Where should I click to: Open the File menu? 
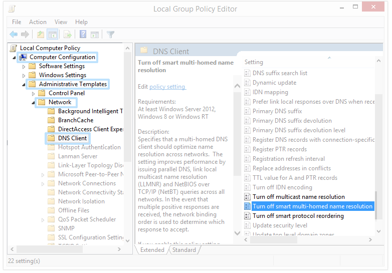(17, 22)
